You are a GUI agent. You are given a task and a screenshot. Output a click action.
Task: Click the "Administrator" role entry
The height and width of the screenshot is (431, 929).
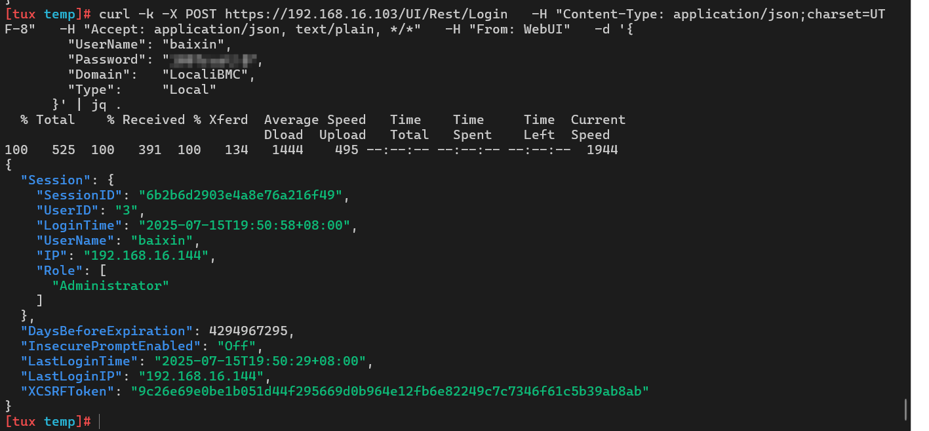tap(110, 285)
